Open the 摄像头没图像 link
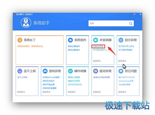 (74, 77)
